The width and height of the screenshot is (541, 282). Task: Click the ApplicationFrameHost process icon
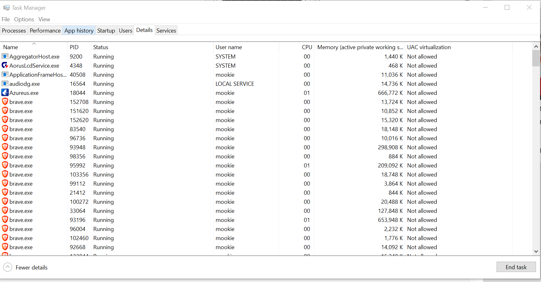tap(5, 74)
